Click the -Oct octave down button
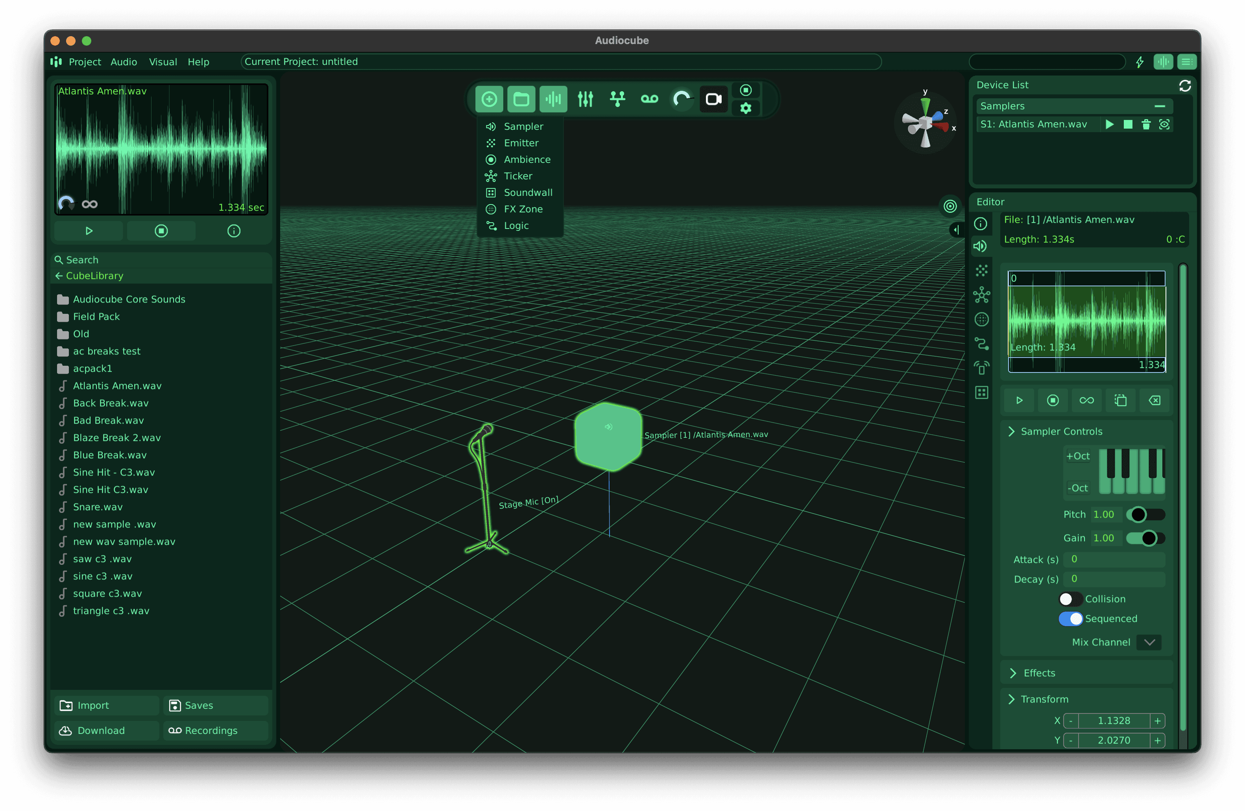The width and height of the screenshot is (1245, 811). [x=1078, y=488]
